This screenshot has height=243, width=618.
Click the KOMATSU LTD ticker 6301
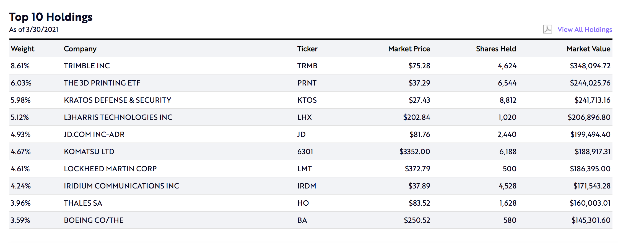click(305, 152)
